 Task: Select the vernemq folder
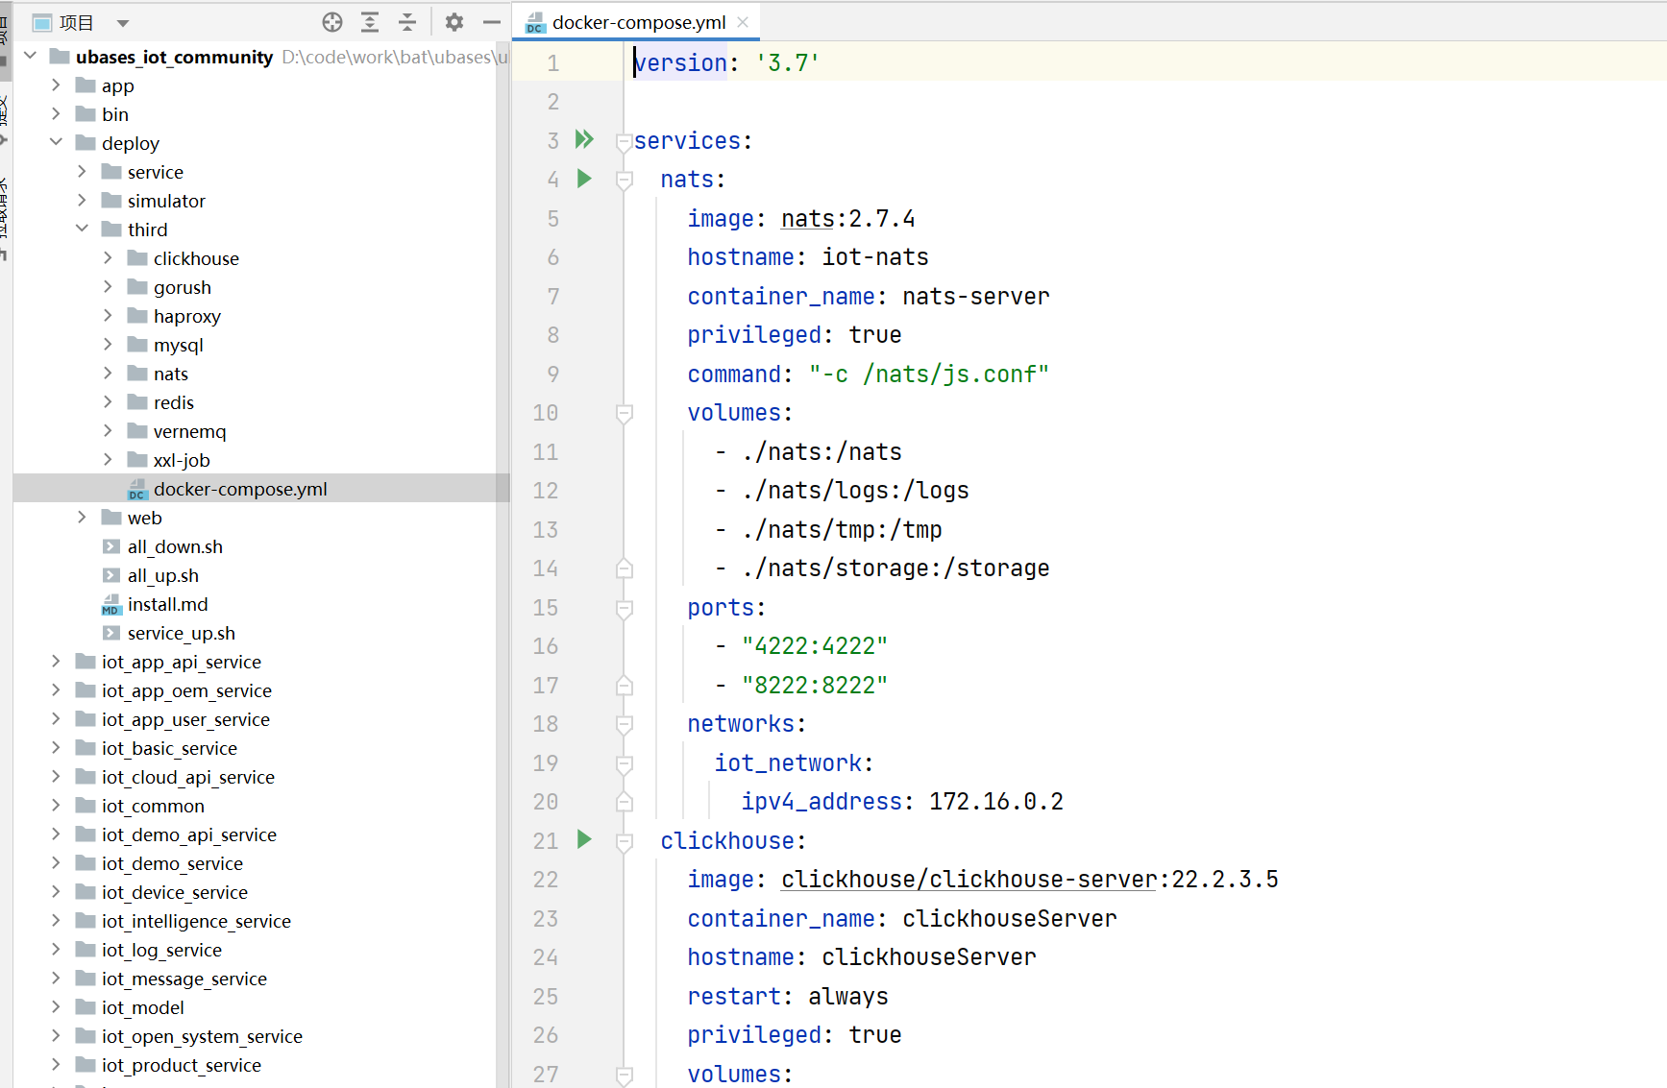click(x=189, y=431)
